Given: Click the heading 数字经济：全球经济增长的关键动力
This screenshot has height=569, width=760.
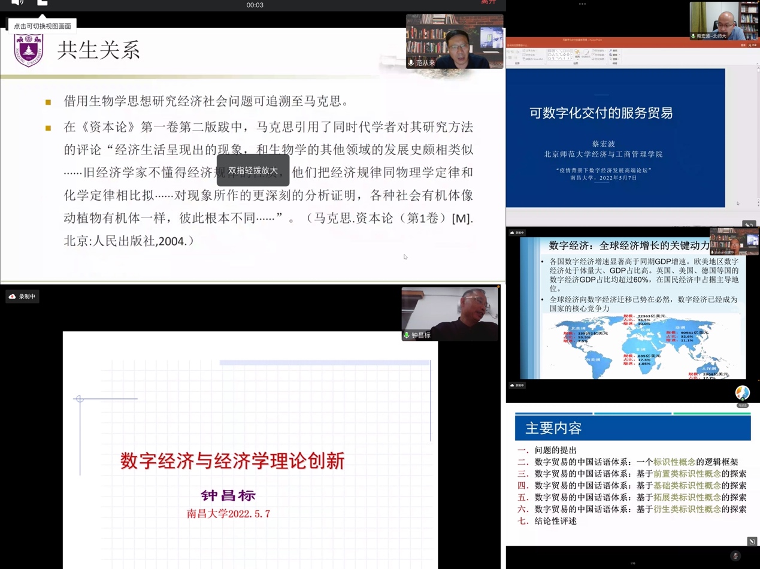Looking at the screenshot, I should tap(629, 245).
